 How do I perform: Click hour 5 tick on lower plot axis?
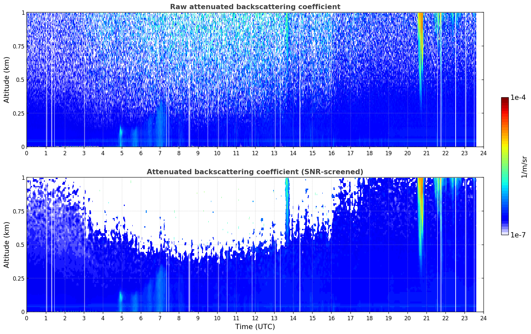pyautogui.click(x=122, y=318)
